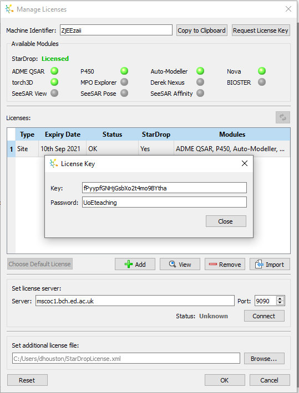The image size is (299, 393).
Task: Click the Server address field
Action: pos(135,301)
